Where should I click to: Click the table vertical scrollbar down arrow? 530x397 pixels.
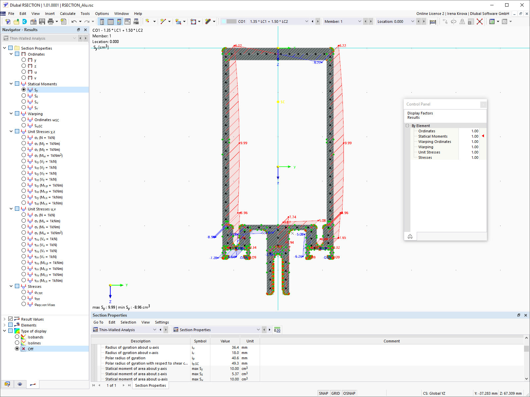[x=526, y=379]
